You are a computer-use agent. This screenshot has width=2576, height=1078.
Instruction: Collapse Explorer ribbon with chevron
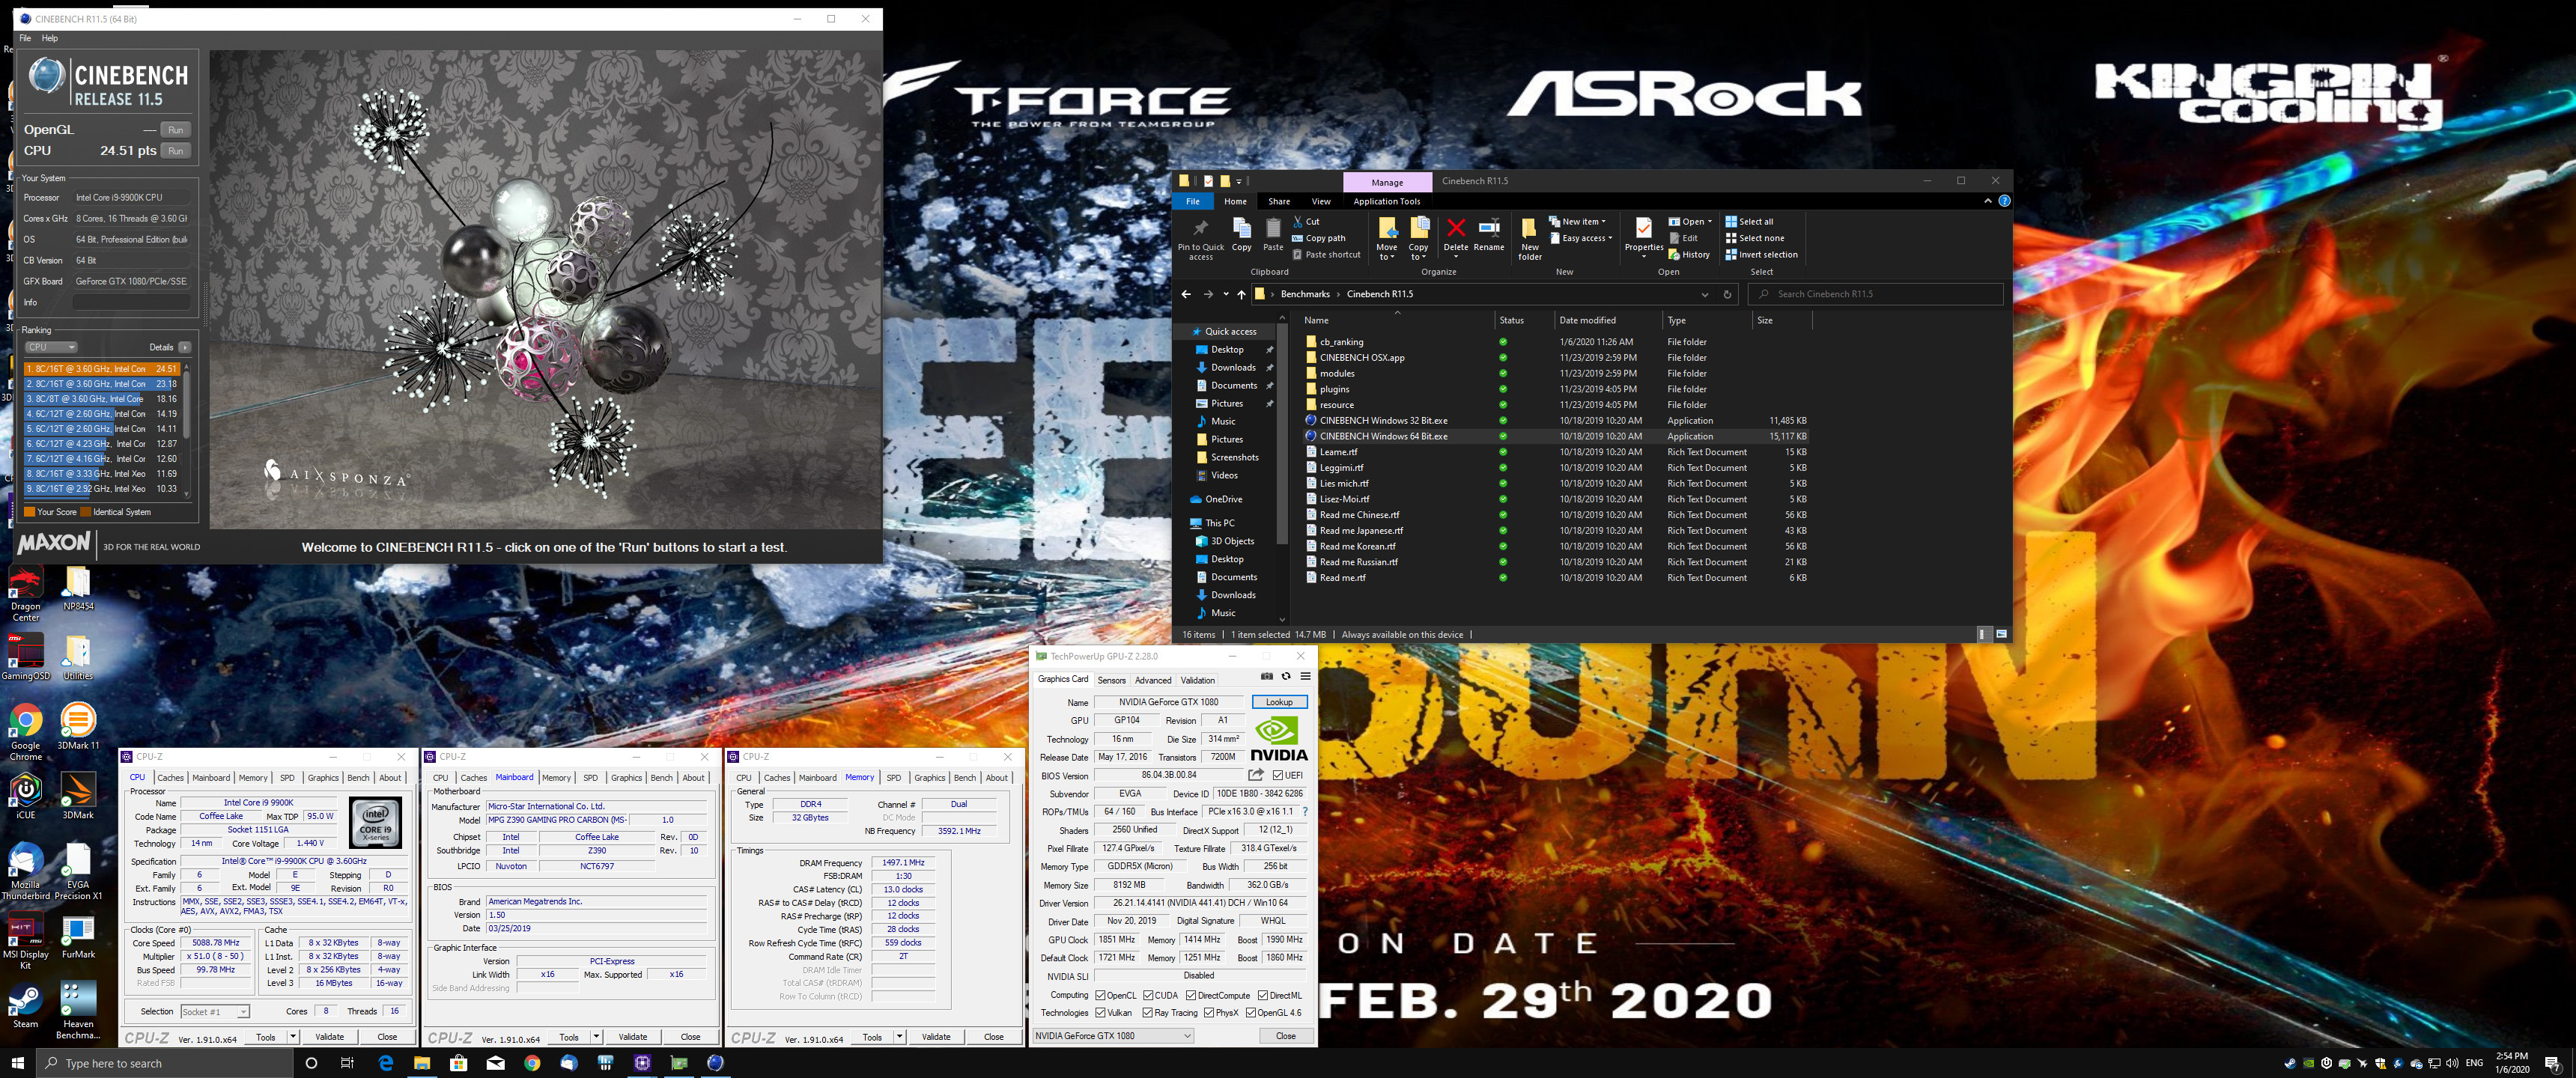(x=1987, y=201)
